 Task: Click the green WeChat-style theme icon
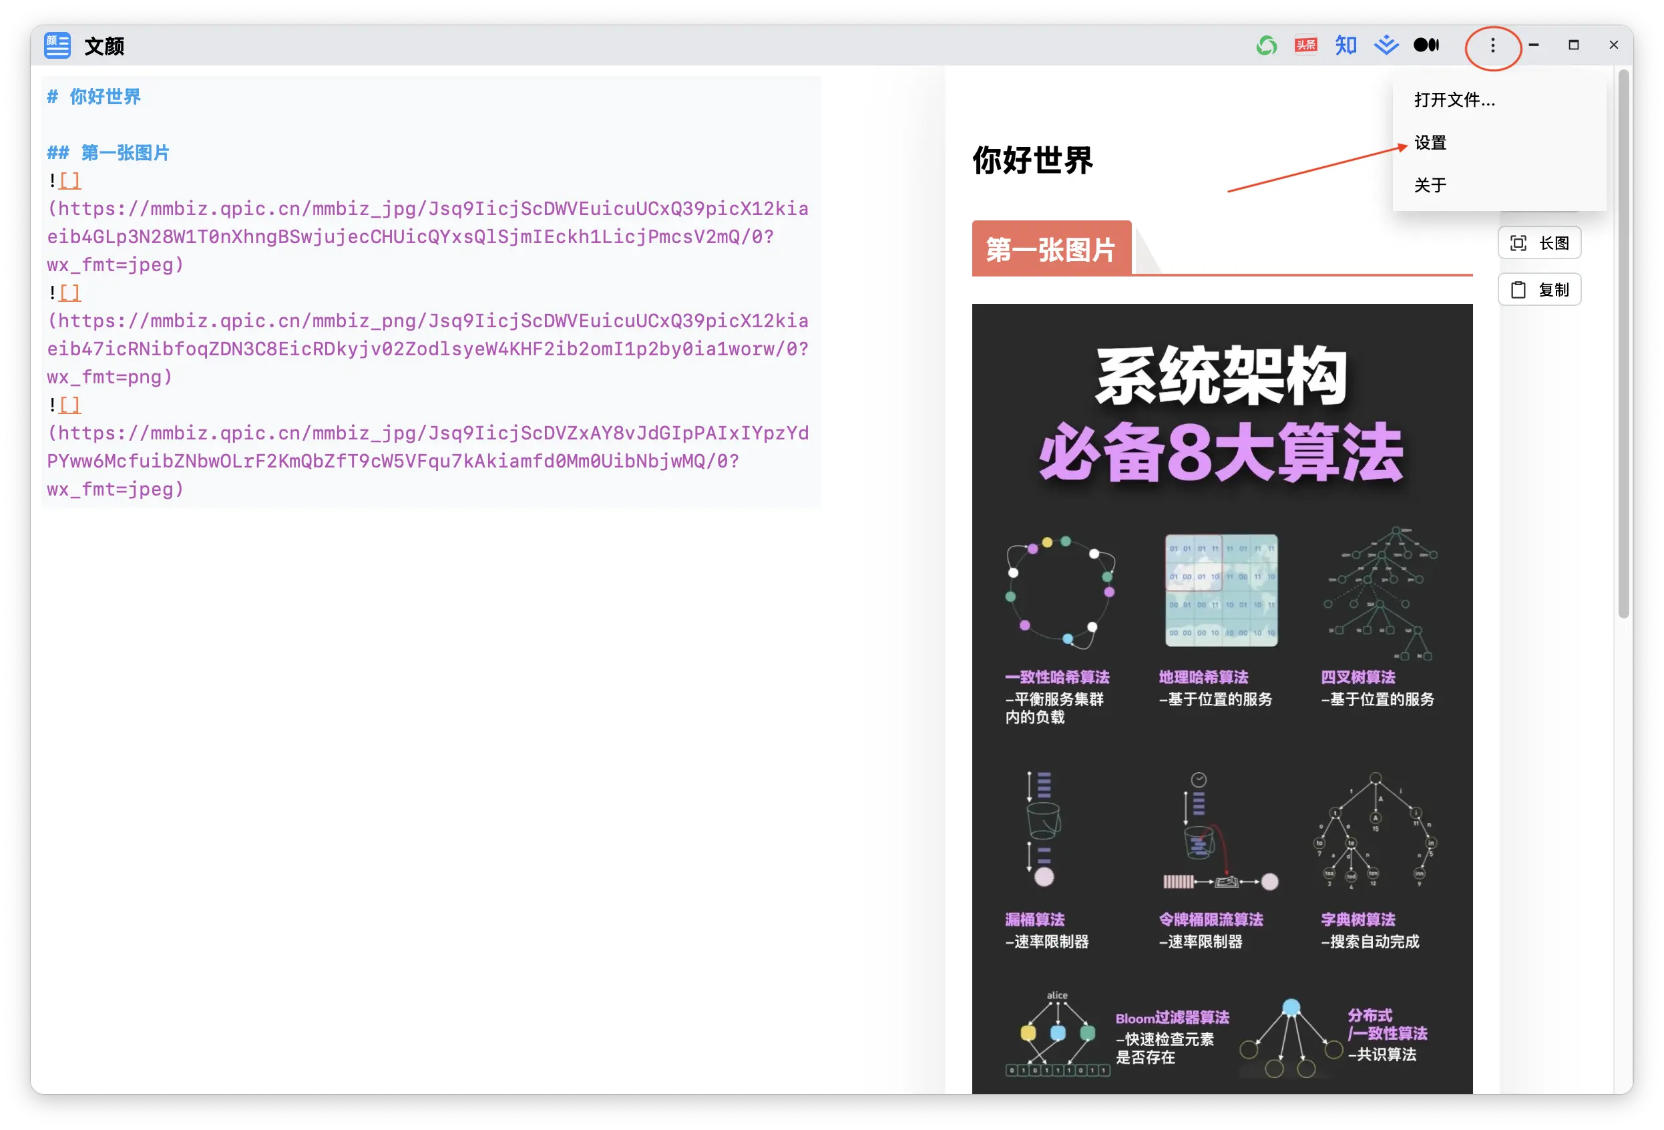pyautogui.click(x=1266, y=46)
